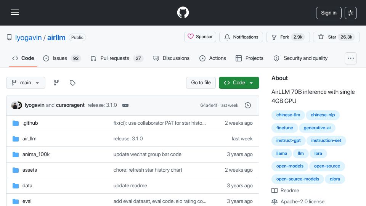Select the instruction-set topic tag
The height and width of the screenshot is (206, 366).
tap(326, 140)
